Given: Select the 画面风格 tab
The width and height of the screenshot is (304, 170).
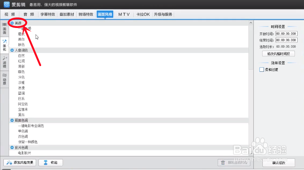Looking at the screenshot, I should click(105, 14).
